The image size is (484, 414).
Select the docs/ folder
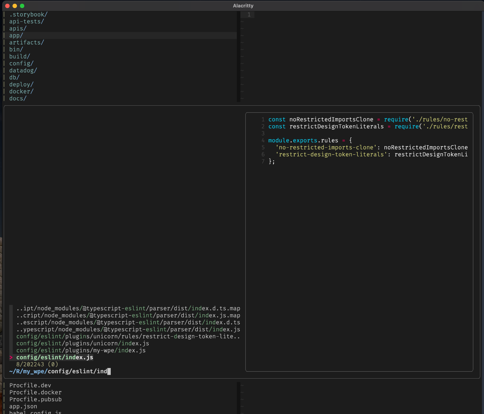coord(18,99)
